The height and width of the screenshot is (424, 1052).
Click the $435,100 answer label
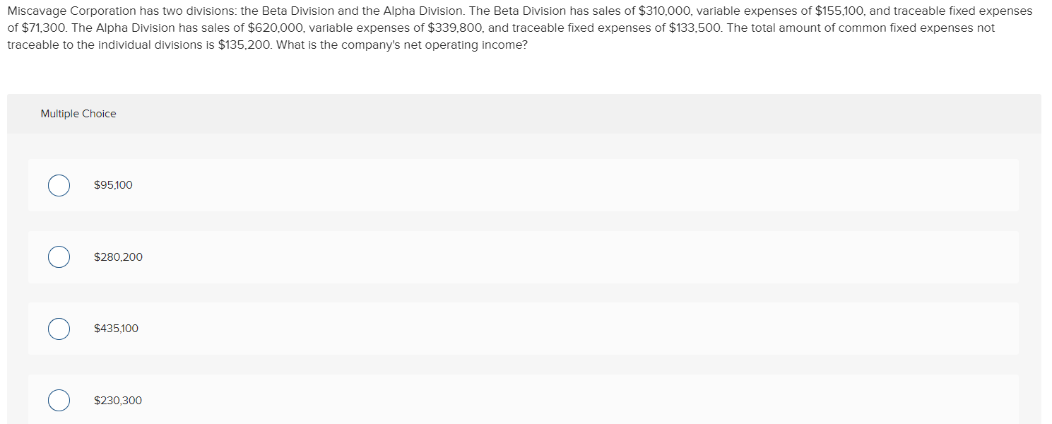tap(116, 328)
